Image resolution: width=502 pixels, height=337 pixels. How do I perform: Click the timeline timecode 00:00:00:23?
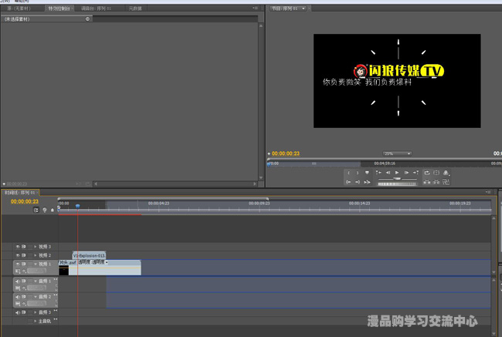[25, 201]
